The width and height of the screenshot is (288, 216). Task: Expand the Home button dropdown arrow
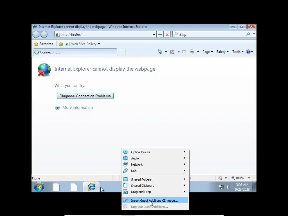166,52
